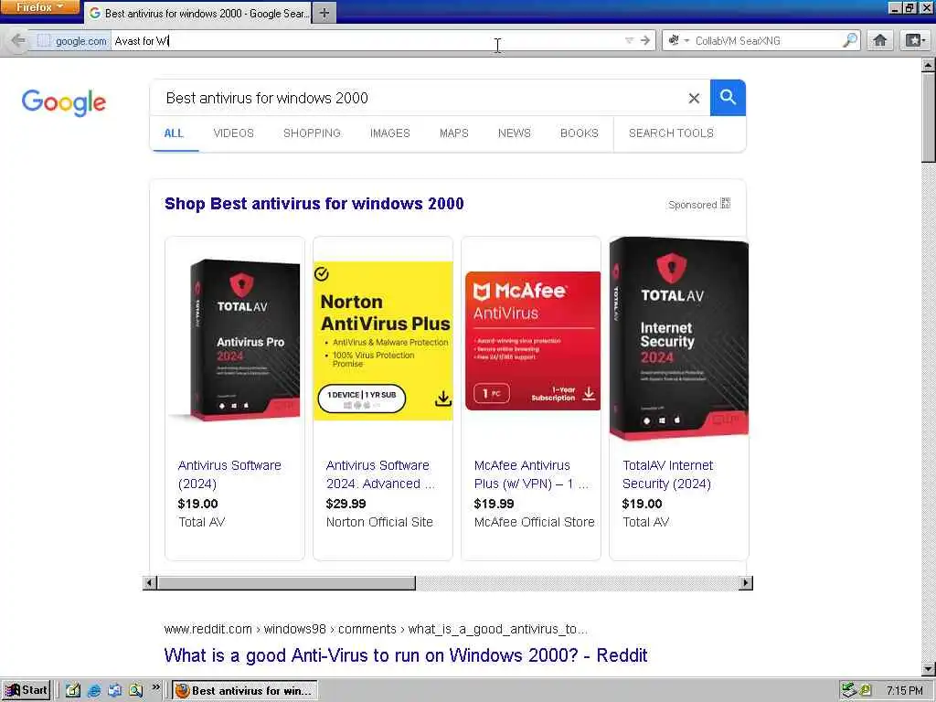Click the second system tray icon
This screenshot has width=936, height=702.
(867, 691)
